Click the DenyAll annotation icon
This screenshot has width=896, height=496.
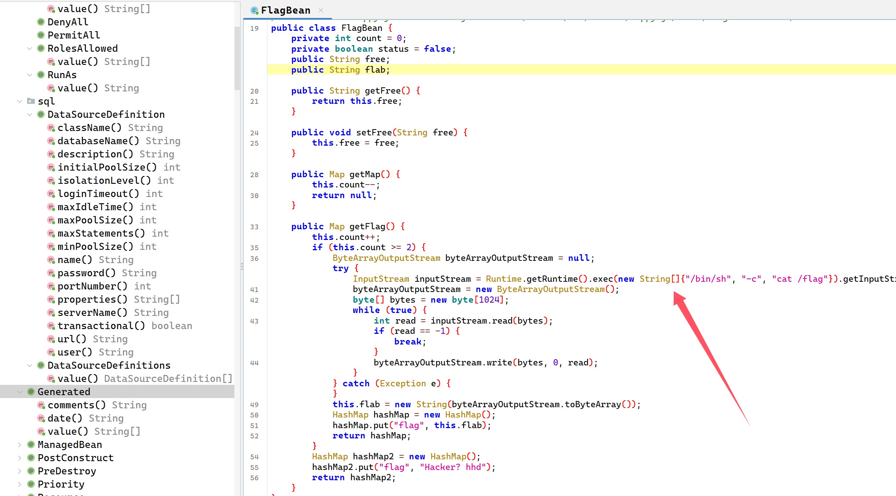pyautogui.click(x=41, y=22)
